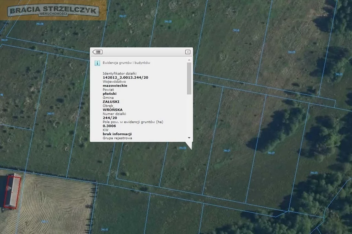The height and width of the screenshot is (234, 352).
Task: Select parcel labeled 244/21 on the map
Action: (x=227, y=151)
